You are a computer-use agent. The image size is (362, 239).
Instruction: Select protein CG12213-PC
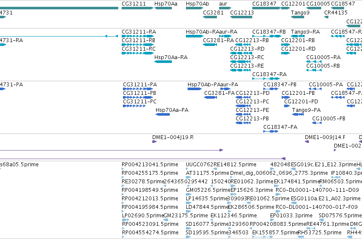(252, 102)
